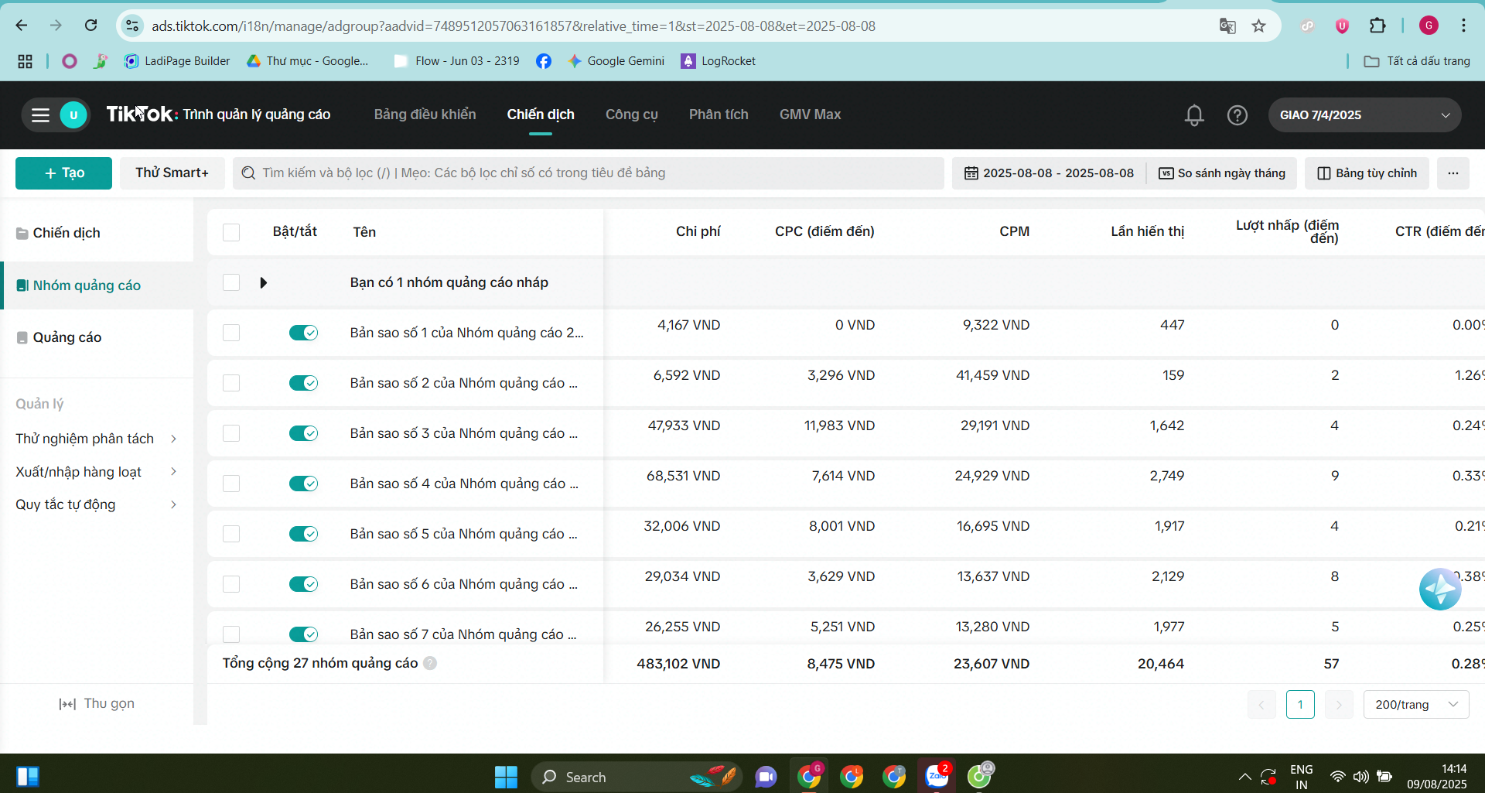This screenshot has height=793, width=1485.
Task: Turn off Bản sao số 6 ad group
Action: point(303,584)
